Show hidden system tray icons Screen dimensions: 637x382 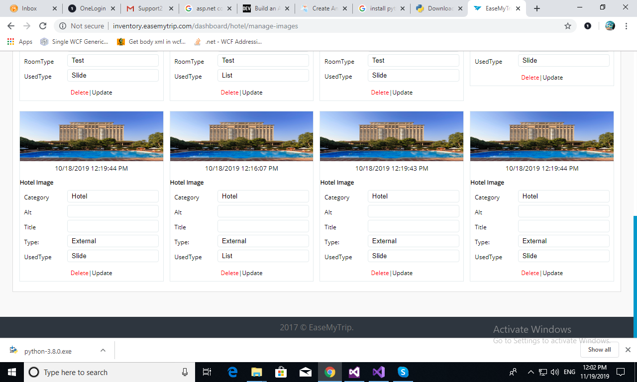(531, 372)
